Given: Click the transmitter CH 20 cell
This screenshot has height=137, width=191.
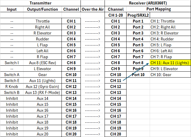Looking at the screenshot, I should pos(71,134).
